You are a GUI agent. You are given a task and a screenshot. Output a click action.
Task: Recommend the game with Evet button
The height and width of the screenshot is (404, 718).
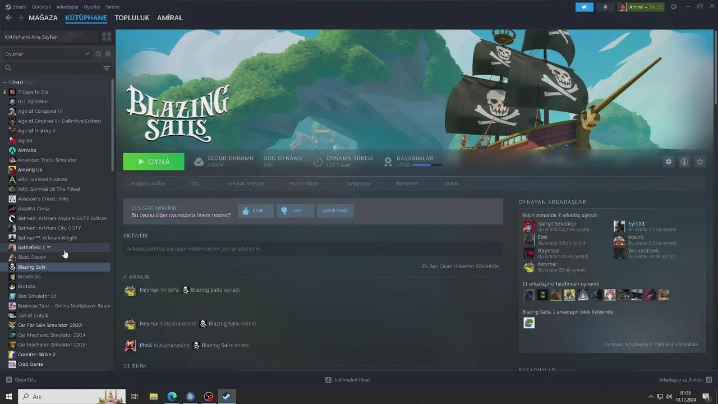(x=256, y=210)
